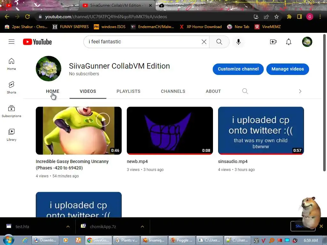Go back with the browser back arrow
327x245 pixels.
click(7, 17)
